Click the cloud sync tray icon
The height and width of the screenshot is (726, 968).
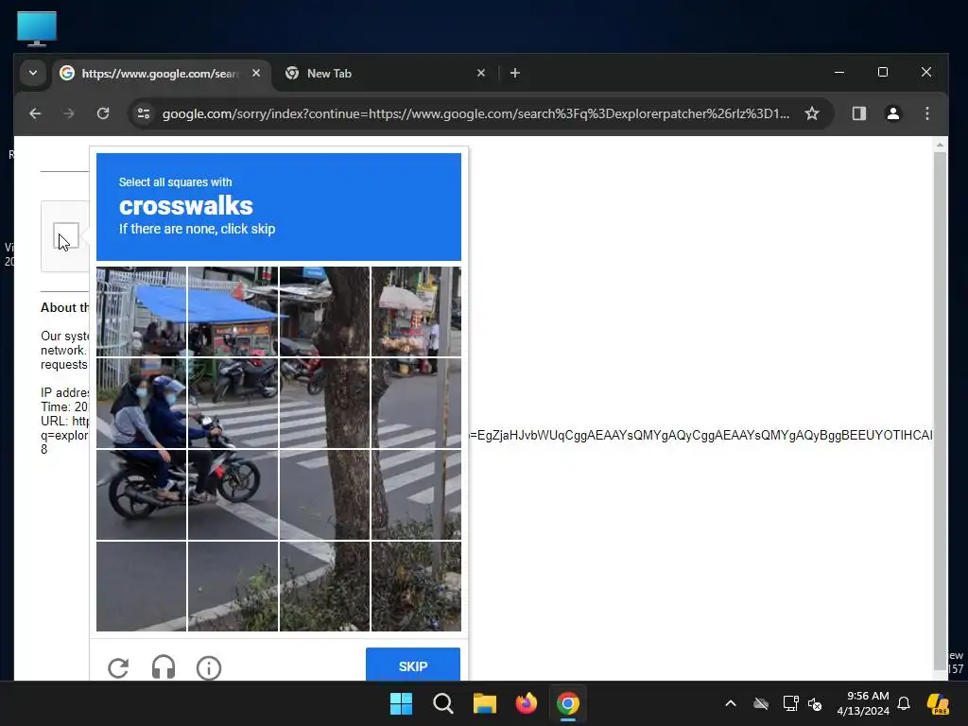click(761, 703)
